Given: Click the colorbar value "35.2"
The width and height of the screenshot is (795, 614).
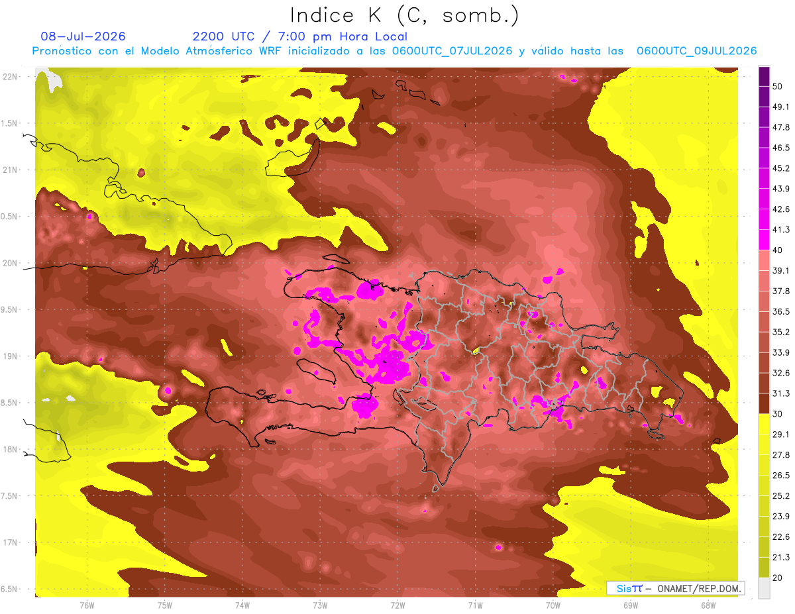Looking at the screenshot, I should [x=781, y=332].
